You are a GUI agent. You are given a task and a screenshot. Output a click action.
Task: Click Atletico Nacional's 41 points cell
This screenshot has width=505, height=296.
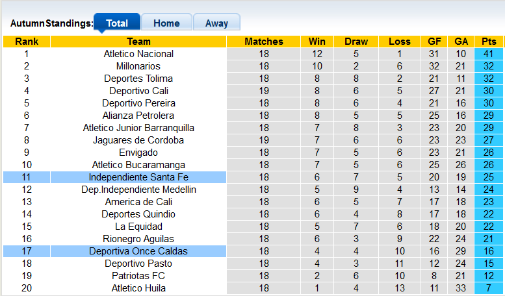[x=489, y=54]
